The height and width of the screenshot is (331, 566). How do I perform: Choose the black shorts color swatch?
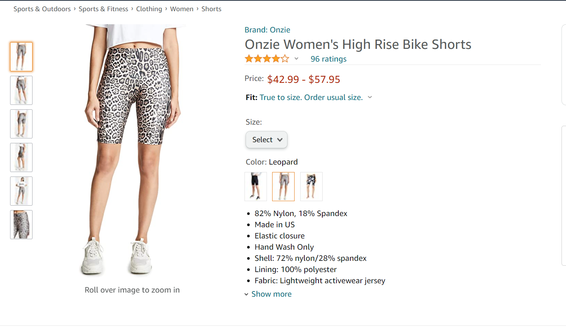pyautogui.click(x=256, y=186)
